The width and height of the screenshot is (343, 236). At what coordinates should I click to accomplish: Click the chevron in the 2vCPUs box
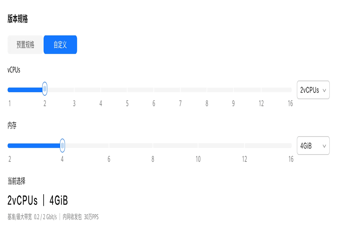(x=325, y=90)
